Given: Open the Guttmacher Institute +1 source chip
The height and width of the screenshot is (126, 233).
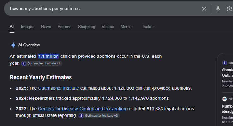Looking at the screenshot, I should (x=42, y=63).
